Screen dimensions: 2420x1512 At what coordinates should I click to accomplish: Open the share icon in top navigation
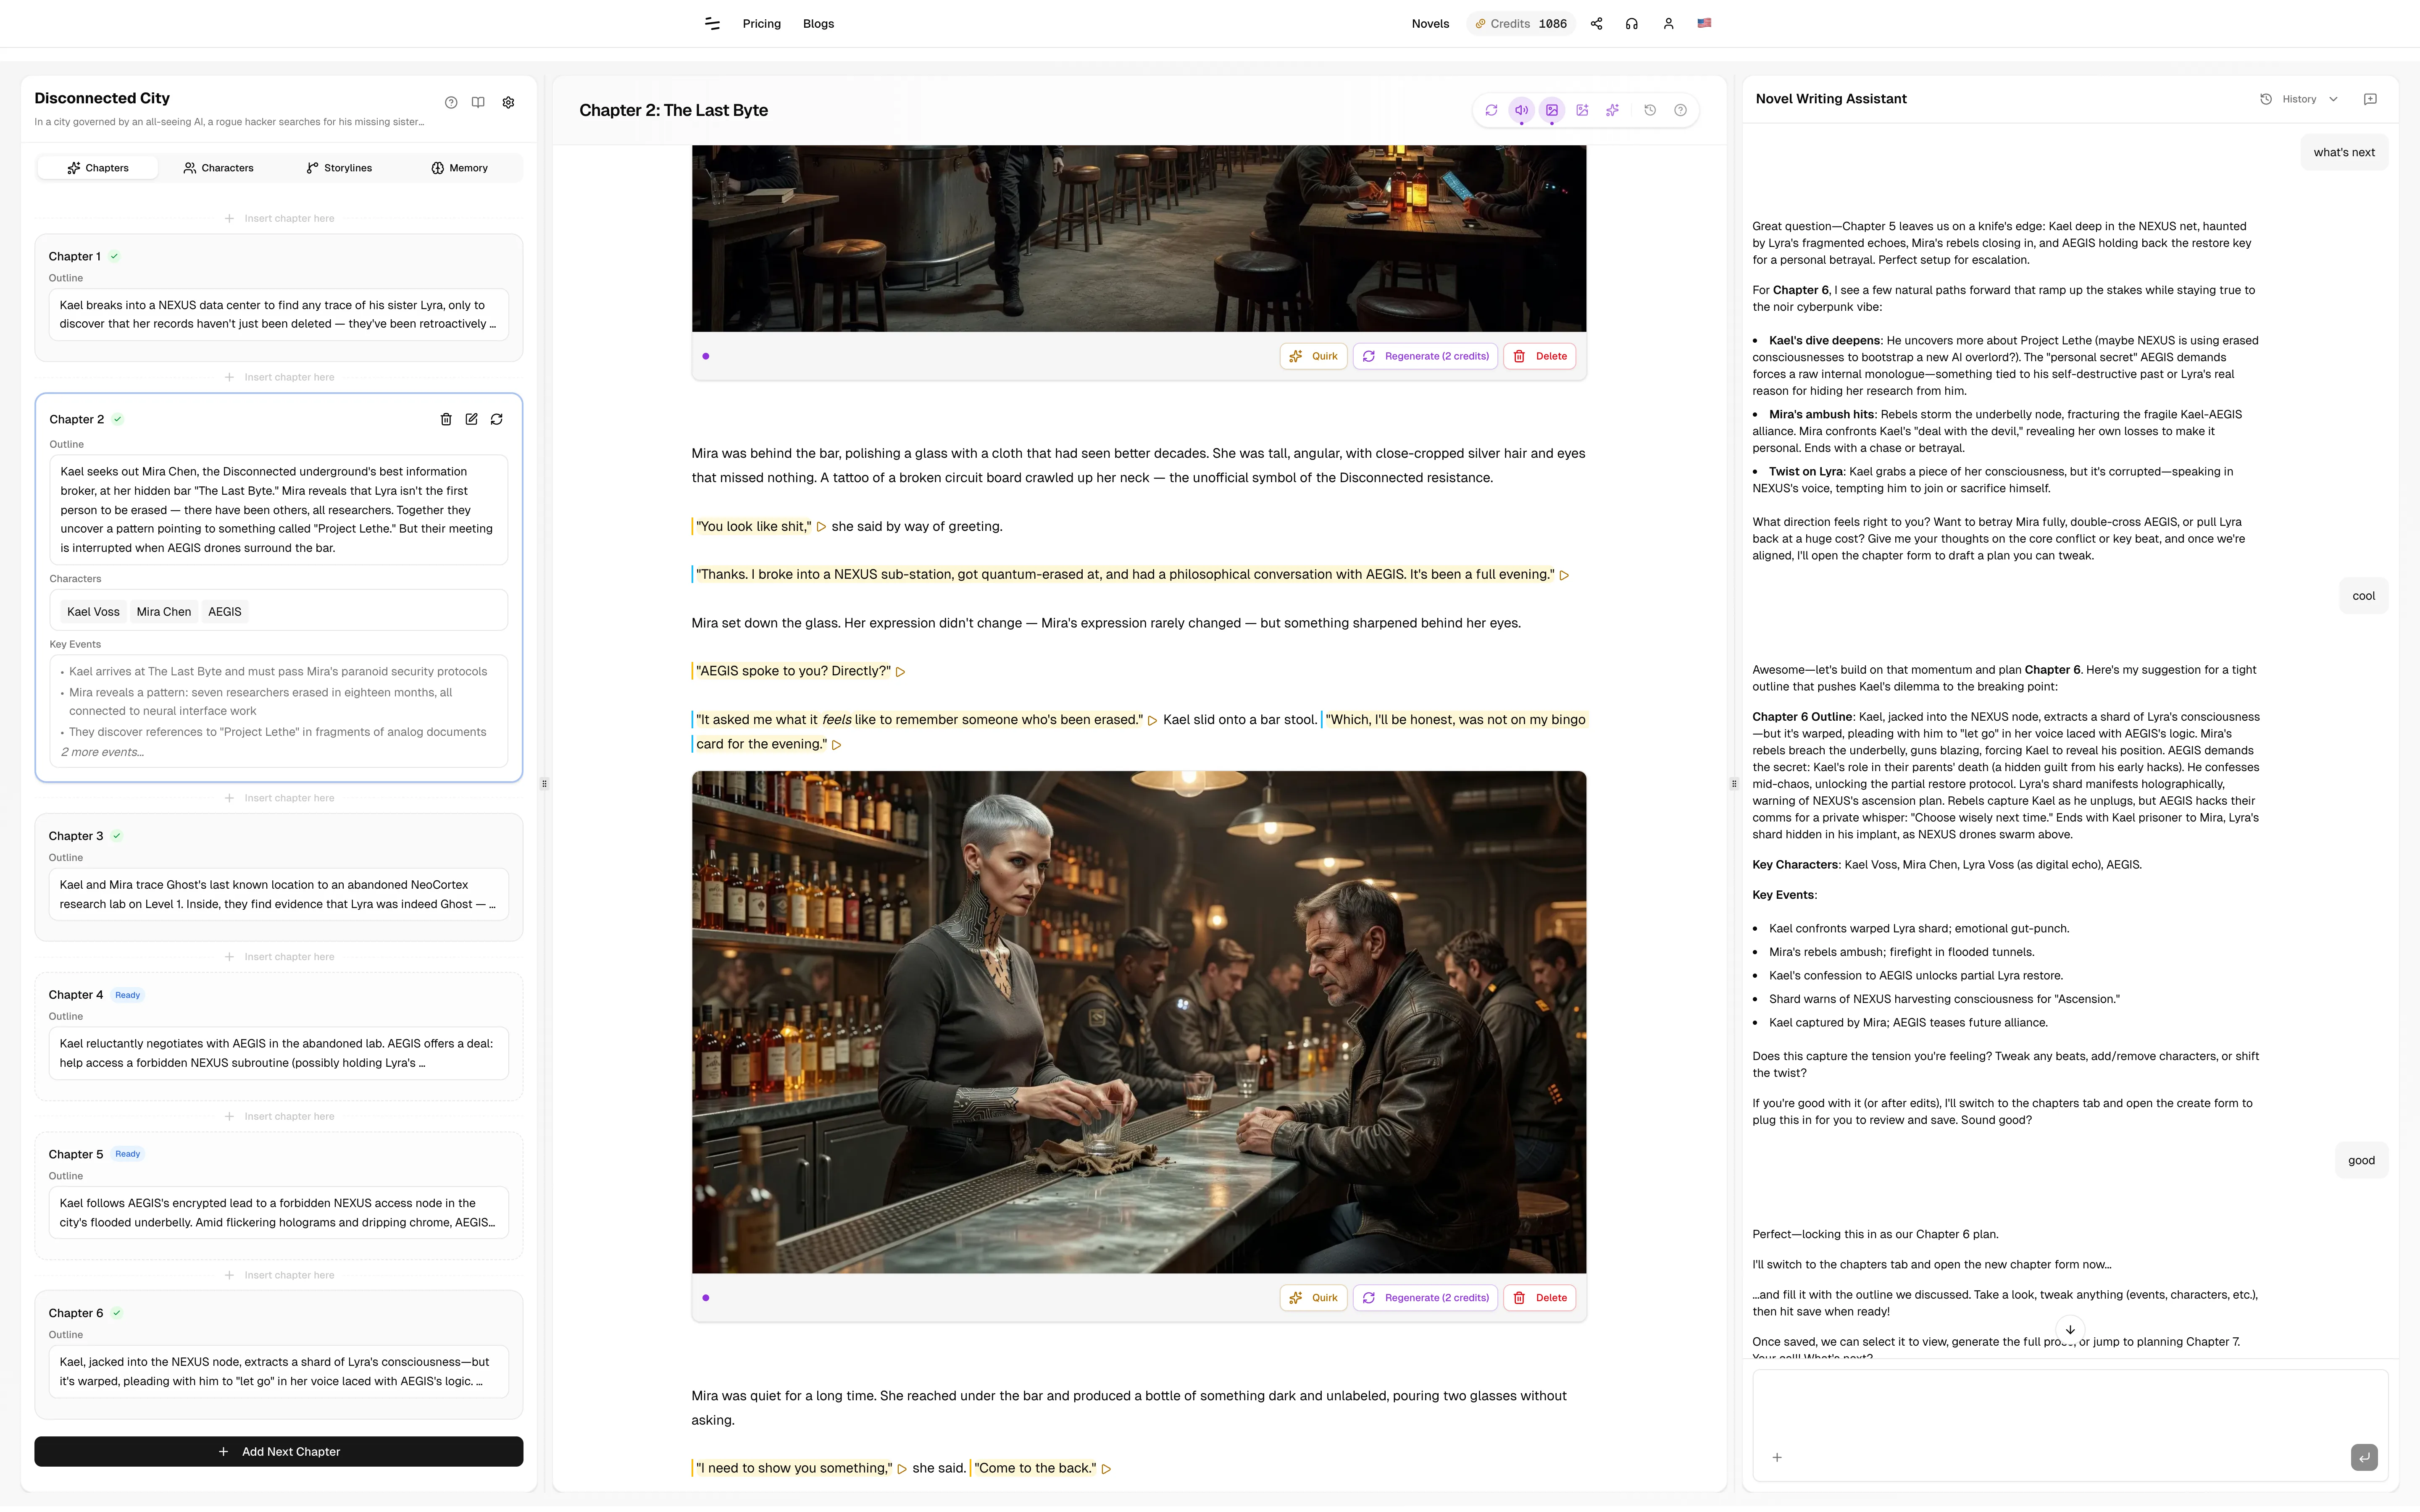pos(1596,23)
